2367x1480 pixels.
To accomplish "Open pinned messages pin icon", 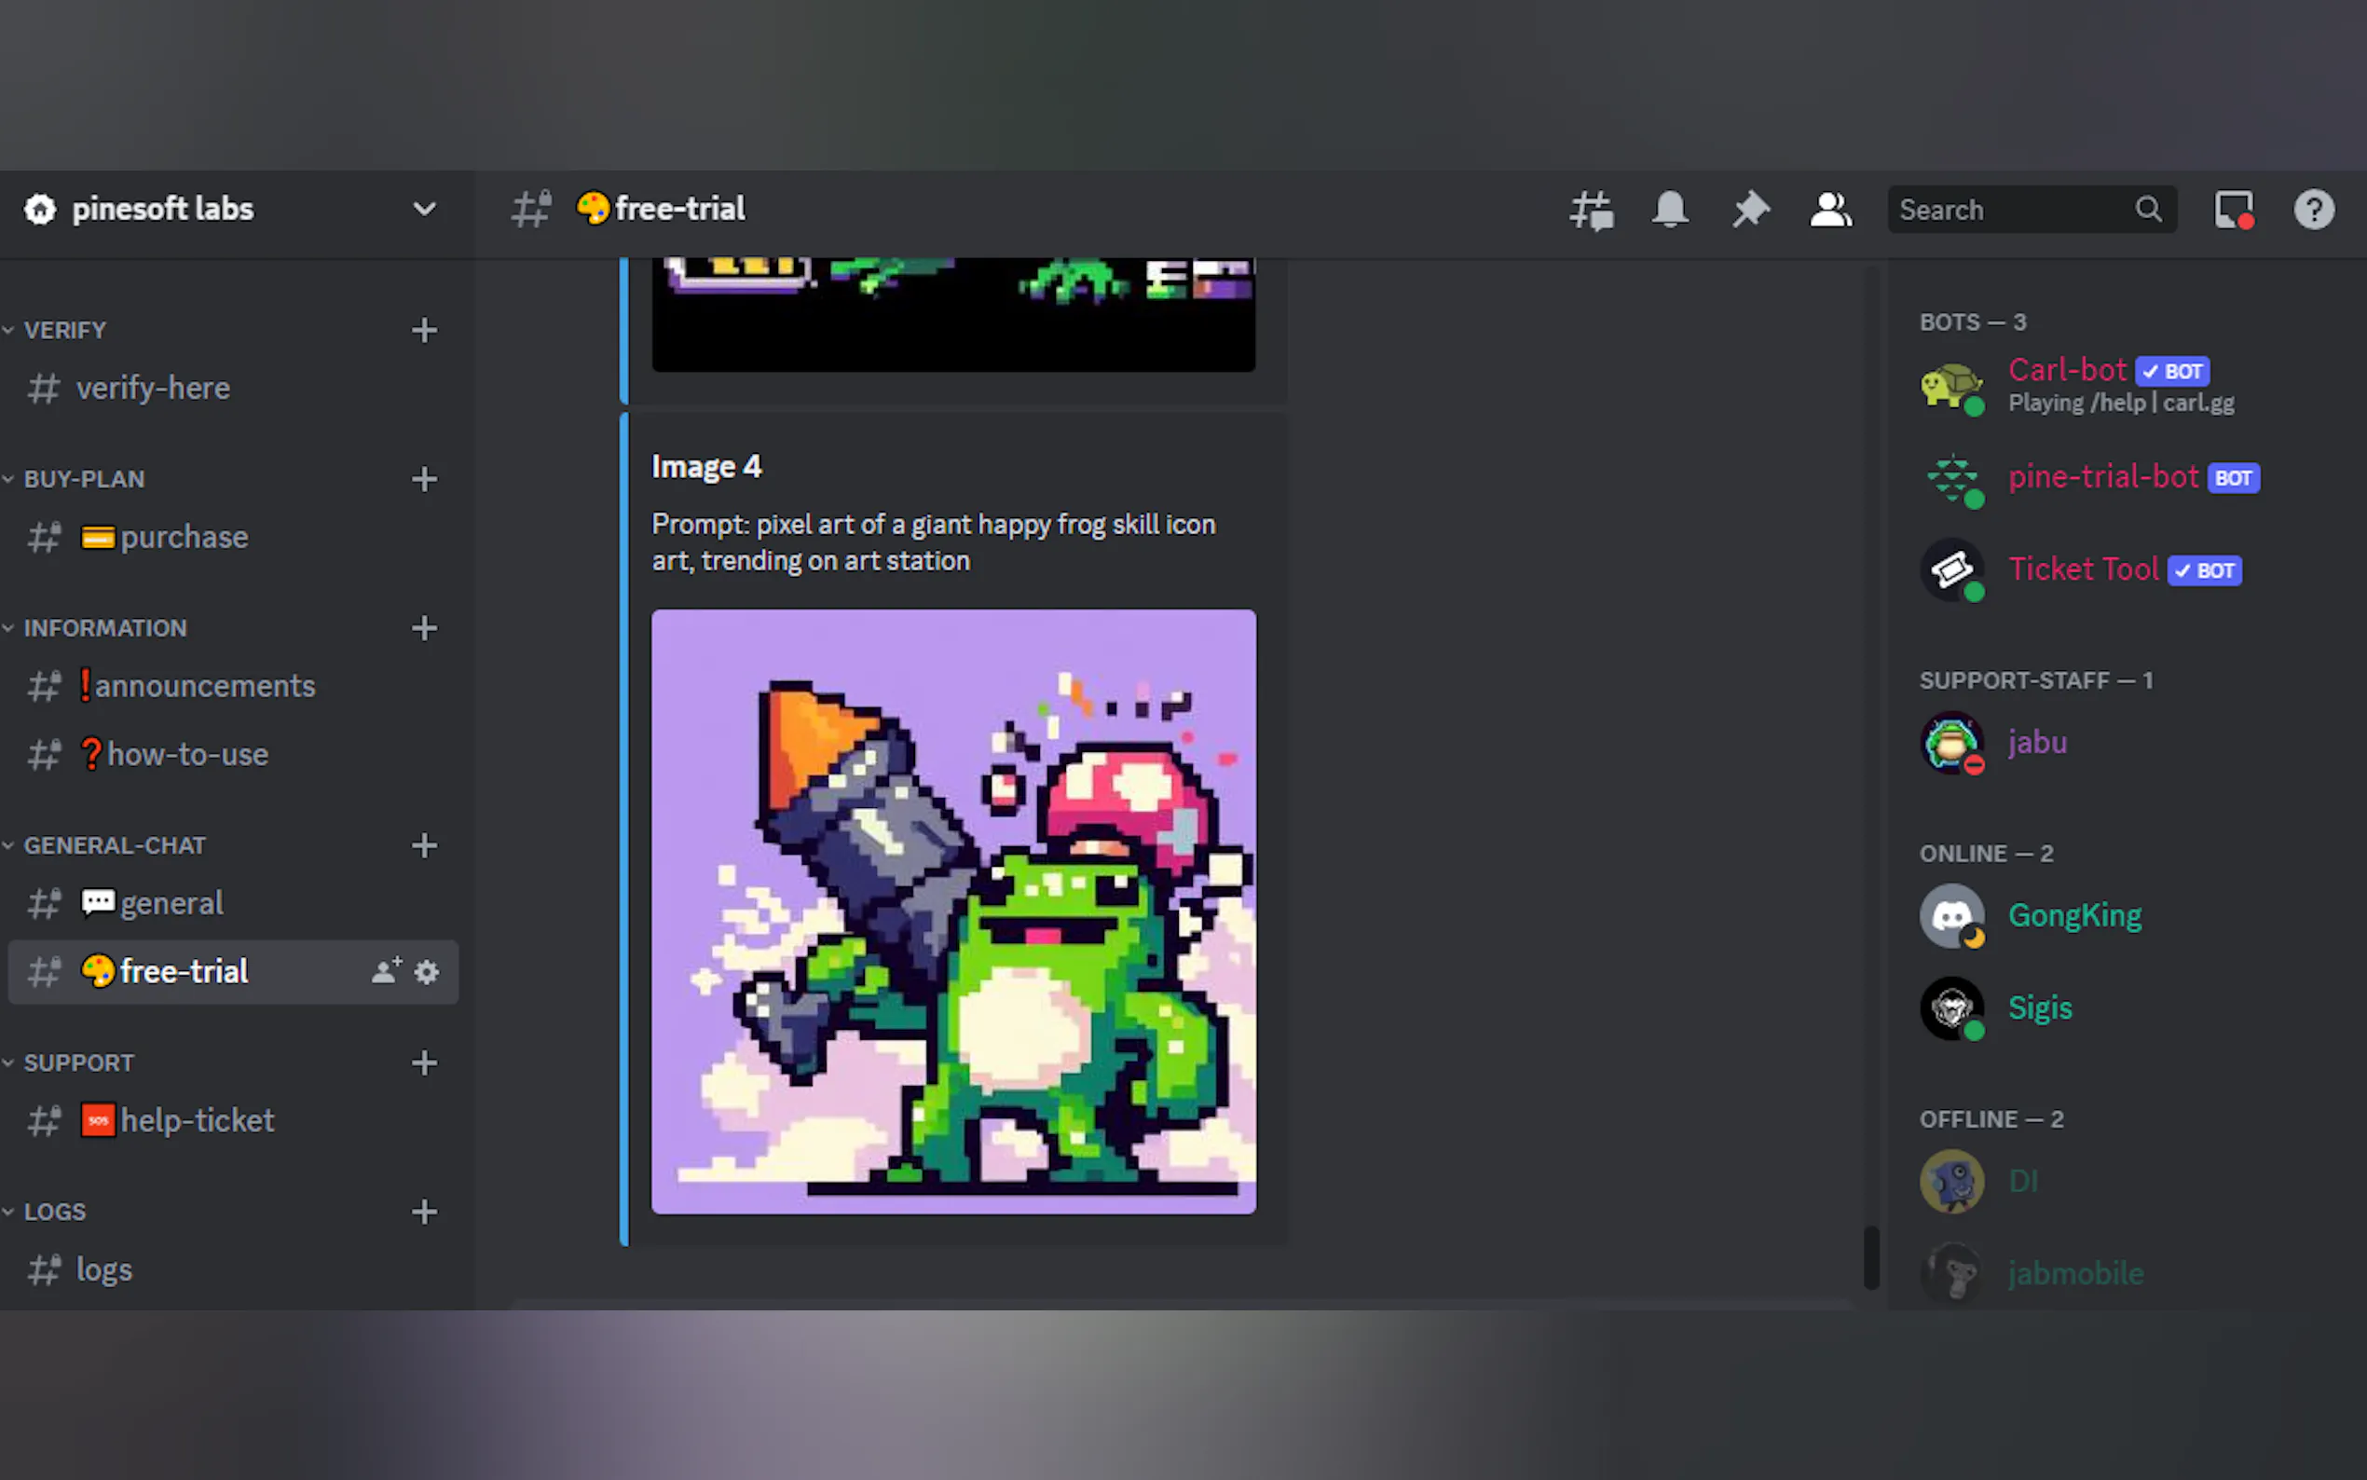I will [x=1750, y=210].
